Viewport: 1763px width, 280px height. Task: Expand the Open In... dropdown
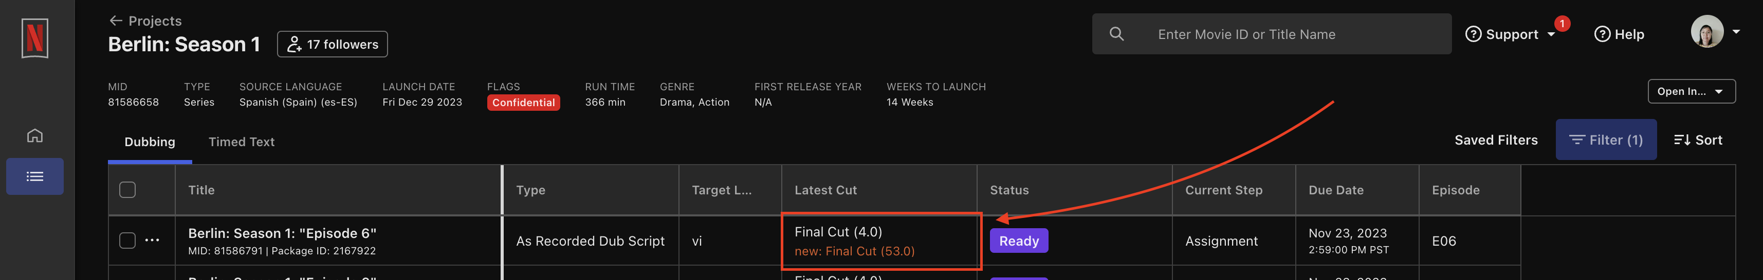coord(1691,91)
